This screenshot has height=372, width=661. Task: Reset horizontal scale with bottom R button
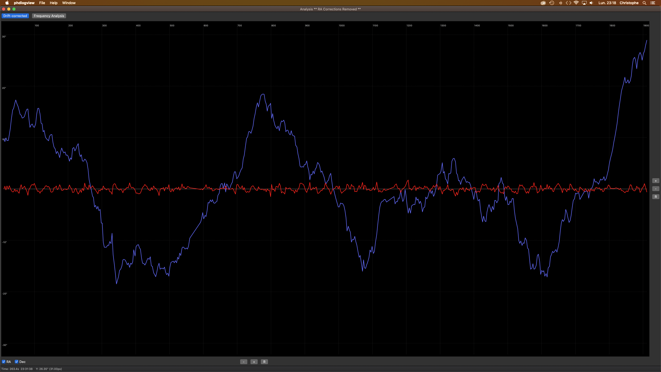coord(264,362)
